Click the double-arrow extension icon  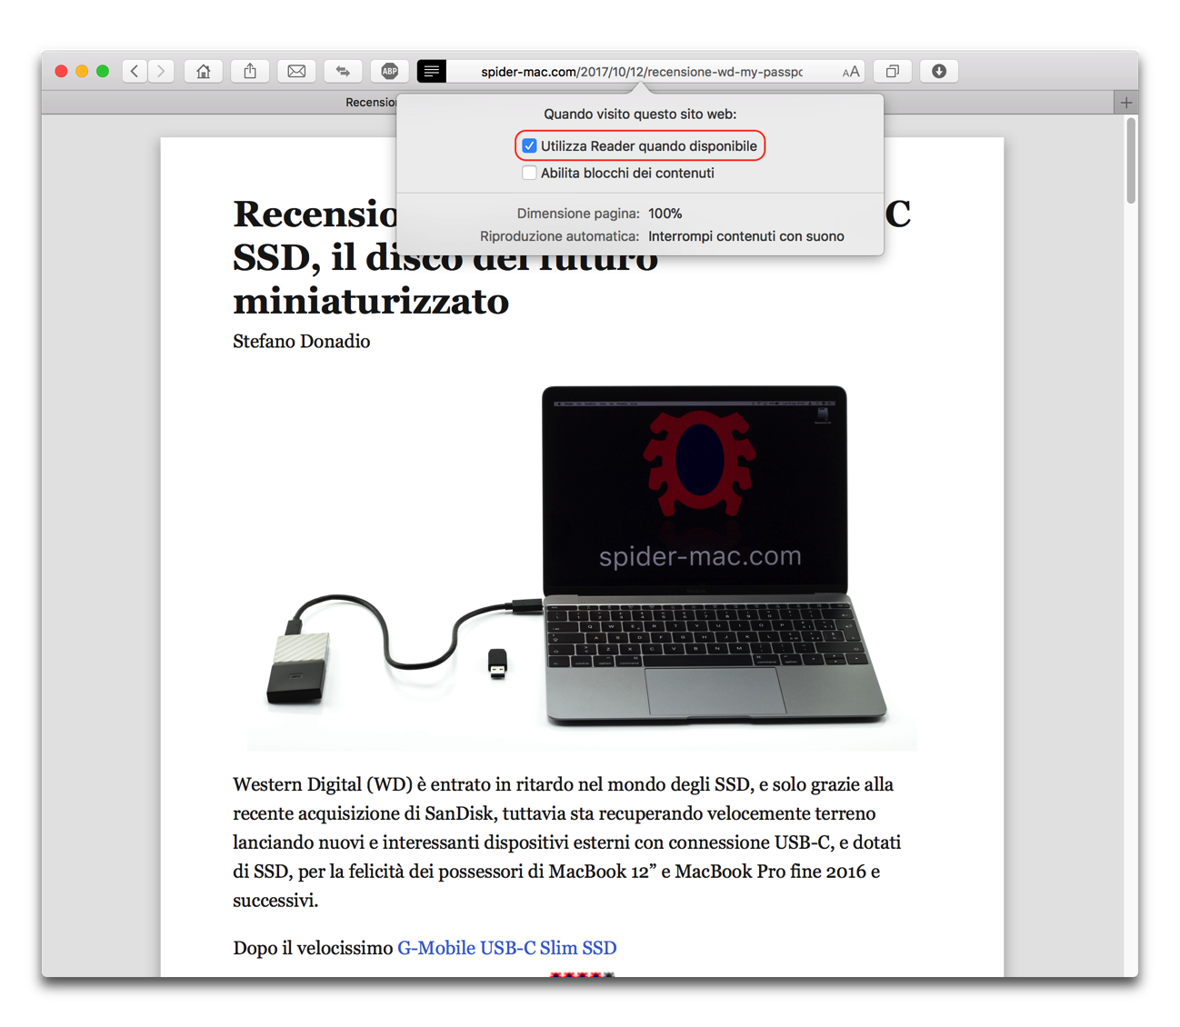[343, 71]
